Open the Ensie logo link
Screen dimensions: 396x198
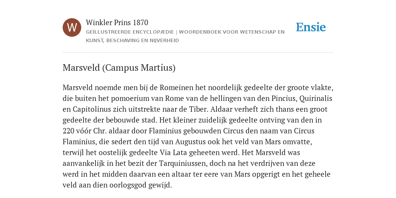pyautogui.click(x=311, y=27)
